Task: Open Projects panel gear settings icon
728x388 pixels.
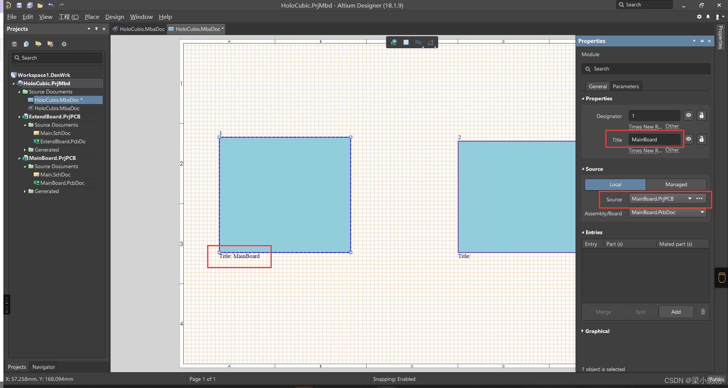Action: (x=64, y=44)
